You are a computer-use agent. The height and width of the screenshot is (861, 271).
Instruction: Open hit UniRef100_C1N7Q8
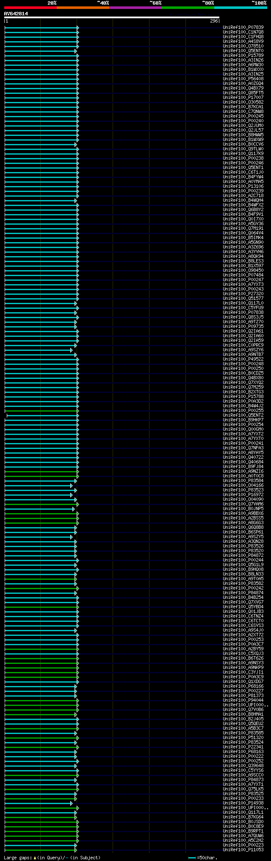tap(243, 32)
